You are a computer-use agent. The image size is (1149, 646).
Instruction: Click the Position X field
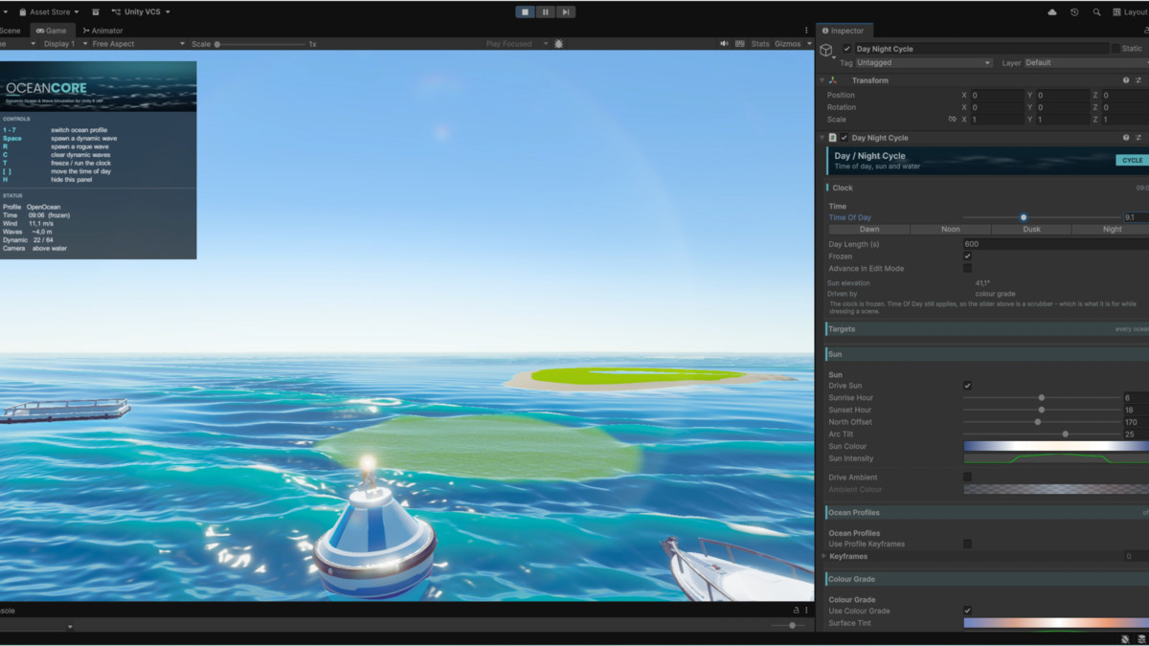coord(996,96)
